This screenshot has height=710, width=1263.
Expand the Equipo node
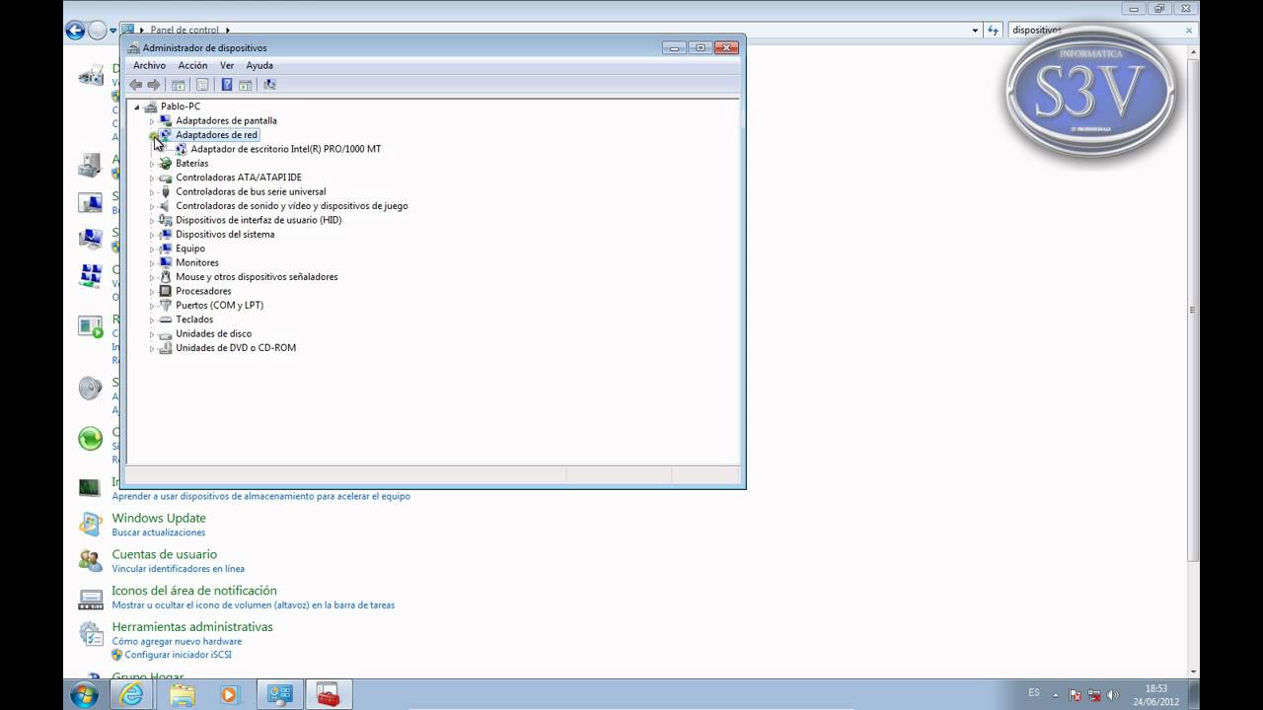click(x=152, y=248)
